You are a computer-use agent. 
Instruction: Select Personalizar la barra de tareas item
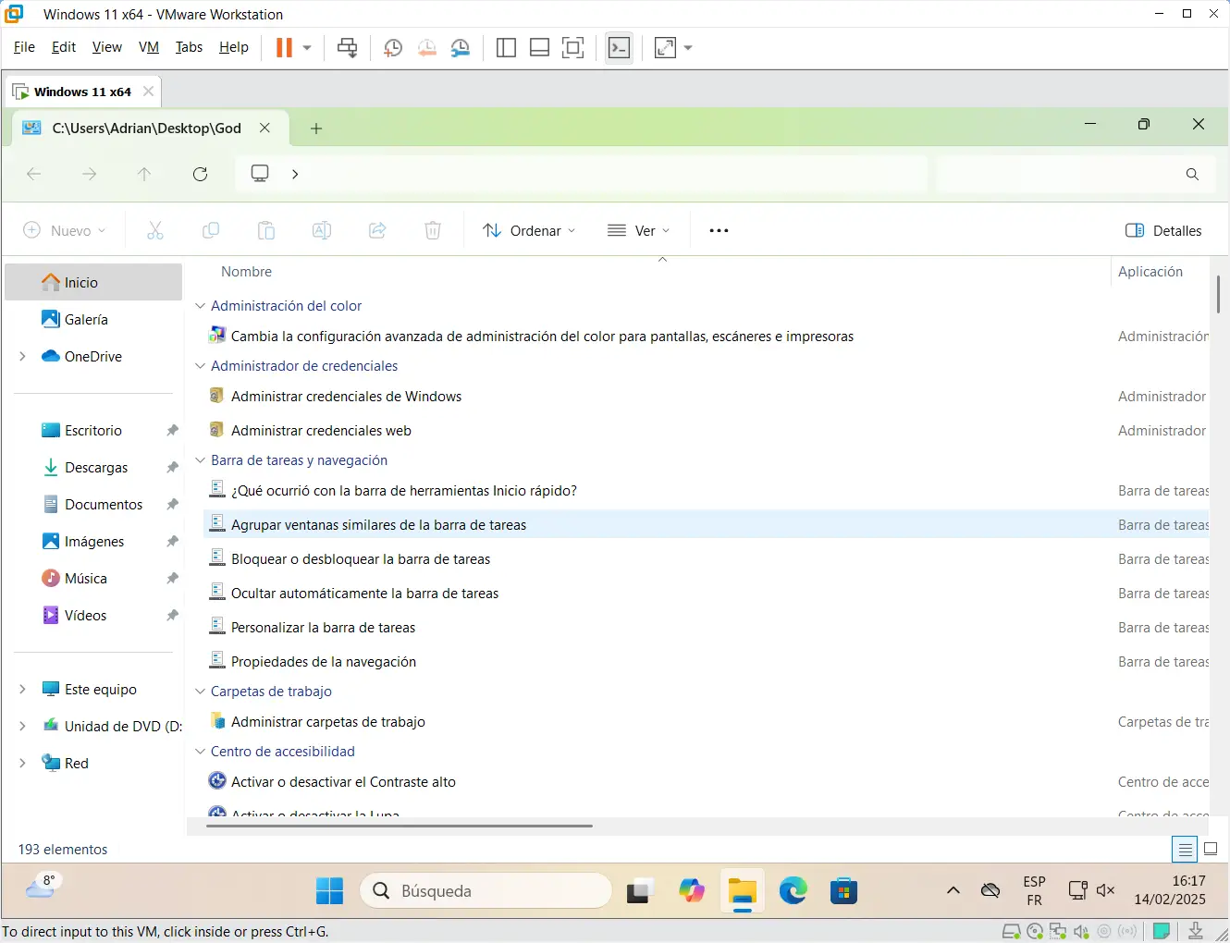coord(323,627)
